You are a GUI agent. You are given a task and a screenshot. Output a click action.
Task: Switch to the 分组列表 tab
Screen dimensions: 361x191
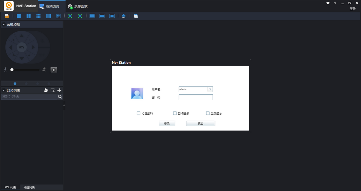[x=29, y=187]
